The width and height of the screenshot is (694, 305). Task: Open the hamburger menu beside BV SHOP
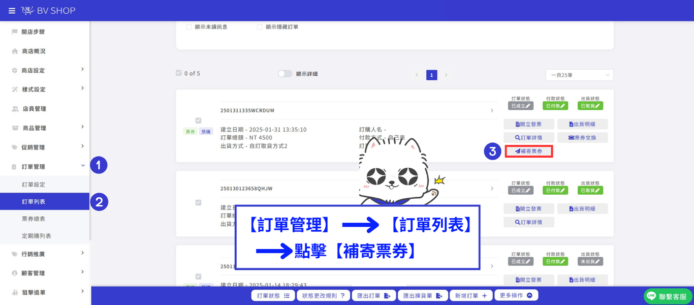click(12, 11)
